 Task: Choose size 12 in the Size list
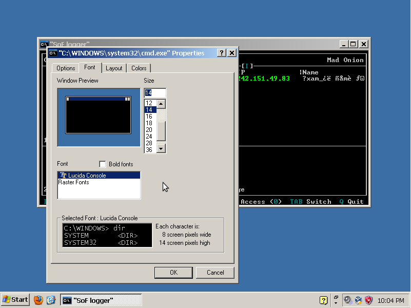(x=150, y=103)
